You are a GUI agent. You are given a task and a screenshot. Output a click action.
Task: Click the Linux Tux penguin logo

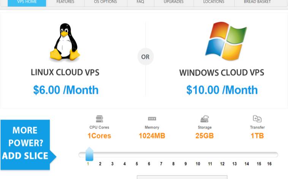click(x=65, y=42)
